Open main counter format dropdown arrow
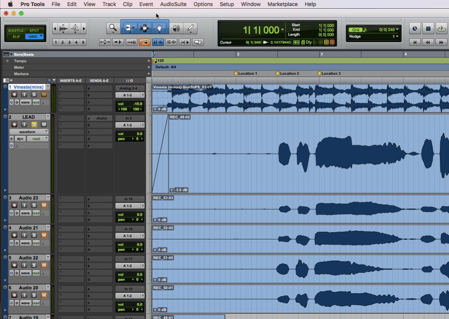449x319 pixels. click(x=283, y=30)
